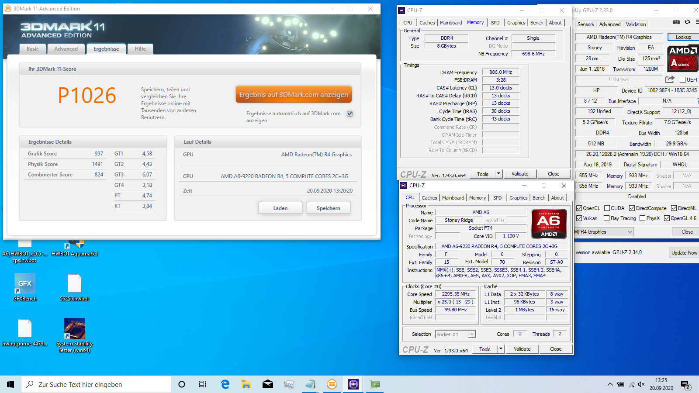Click the volume muted tray icon
699x393 pixels.
(641, 384)
